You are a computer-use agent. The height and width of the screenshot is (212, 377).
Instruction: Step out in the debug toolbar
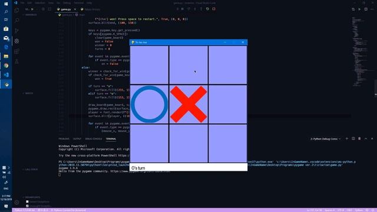pyautogui.click(x=201, y=9)
